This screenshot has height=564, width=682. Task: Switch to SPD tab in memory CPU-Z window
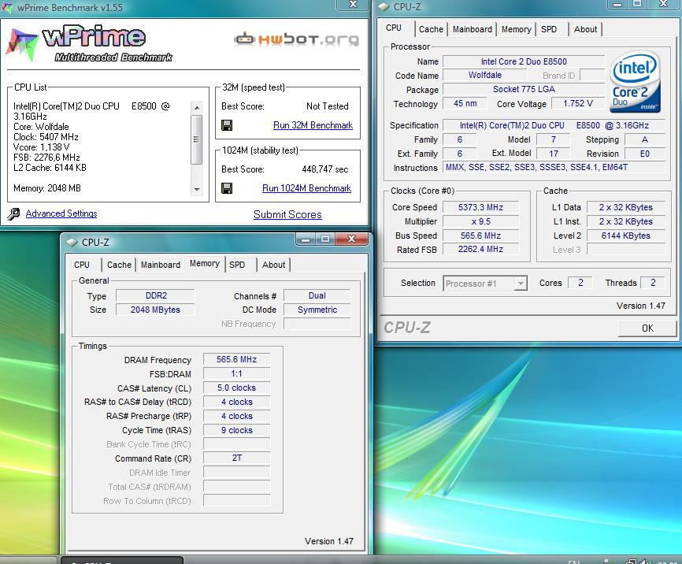(x=237, y=265)
